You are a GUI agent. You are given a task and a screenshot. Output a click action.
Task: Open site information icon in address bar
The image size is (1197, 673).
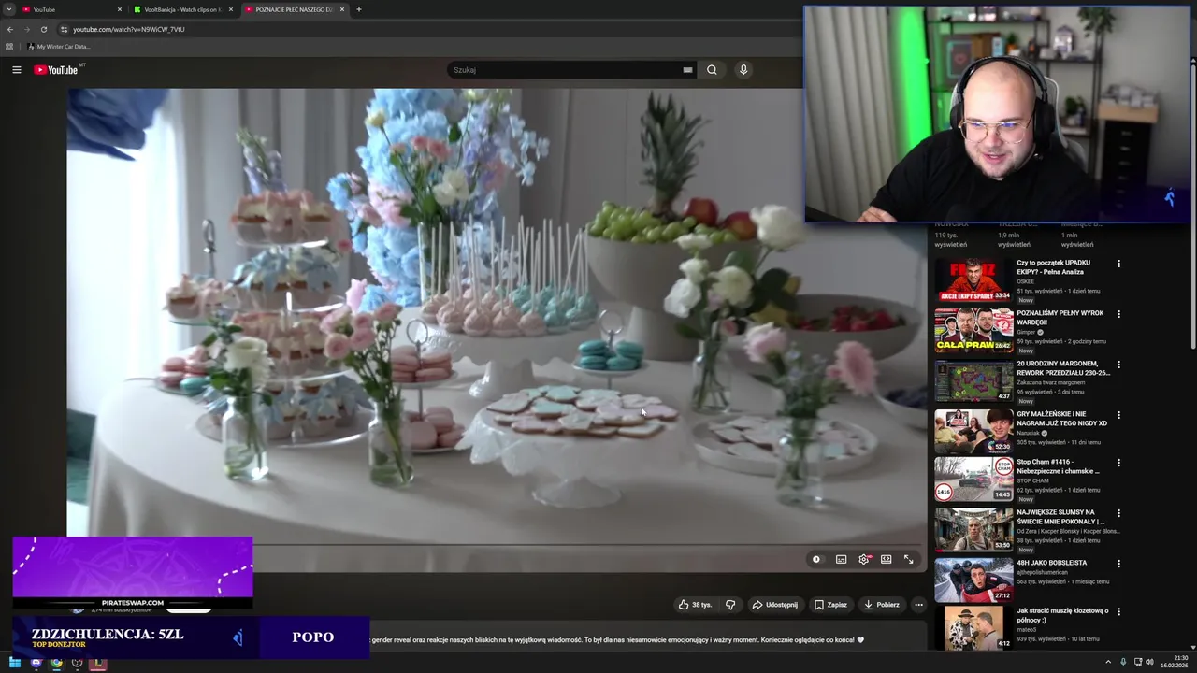(64, 29)
